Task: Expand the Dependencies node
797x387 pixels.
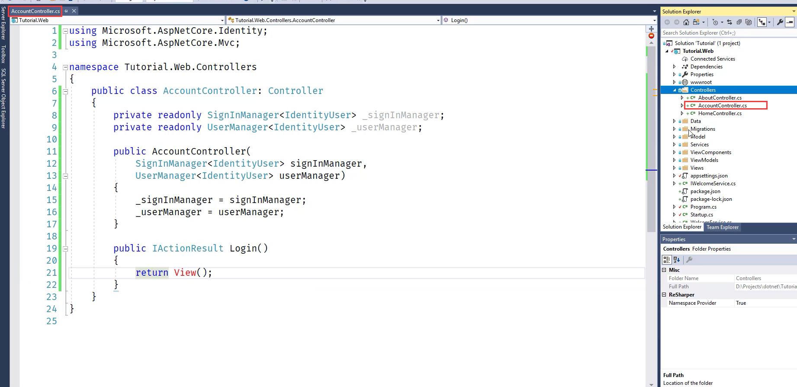Action: click(x=675, y=67)
